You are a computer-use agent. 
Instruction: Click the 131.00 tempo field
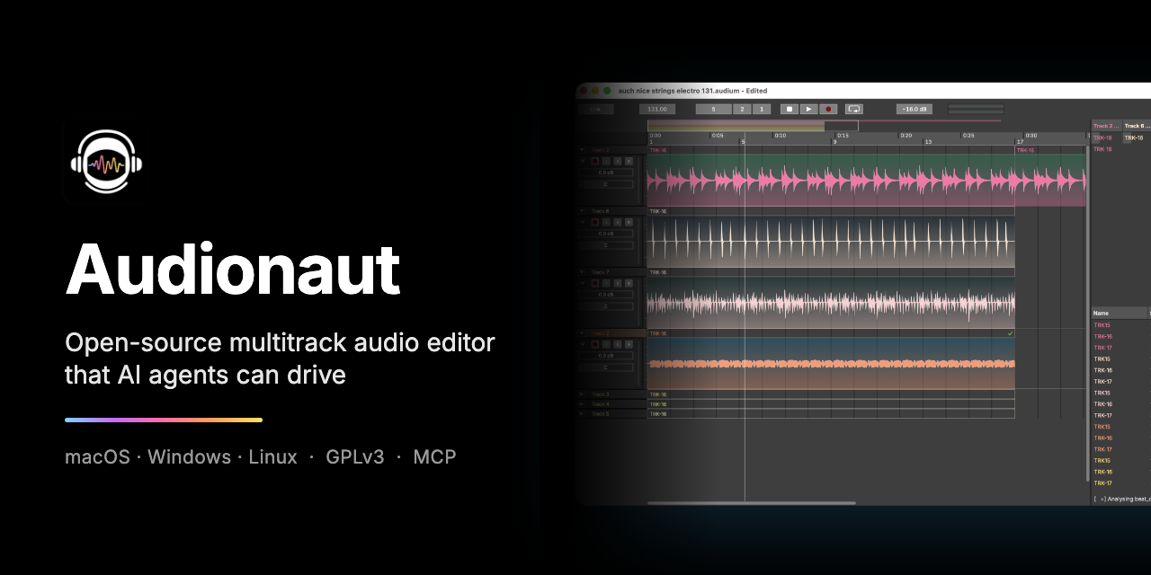point(657,109)
